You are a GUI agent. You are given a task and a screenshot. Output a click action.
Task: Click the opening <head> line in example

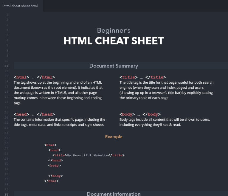(x=55, y=150)
